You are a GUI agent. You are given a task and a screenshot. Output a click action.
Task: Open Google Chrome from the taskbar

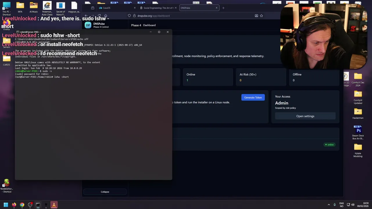pyautogui.click(x=22, y=205)
